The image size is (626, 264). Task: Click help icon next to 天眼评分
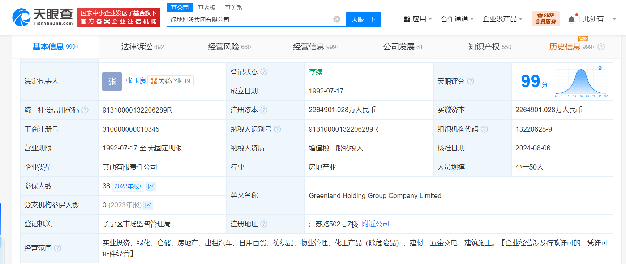tap(471, 81)
